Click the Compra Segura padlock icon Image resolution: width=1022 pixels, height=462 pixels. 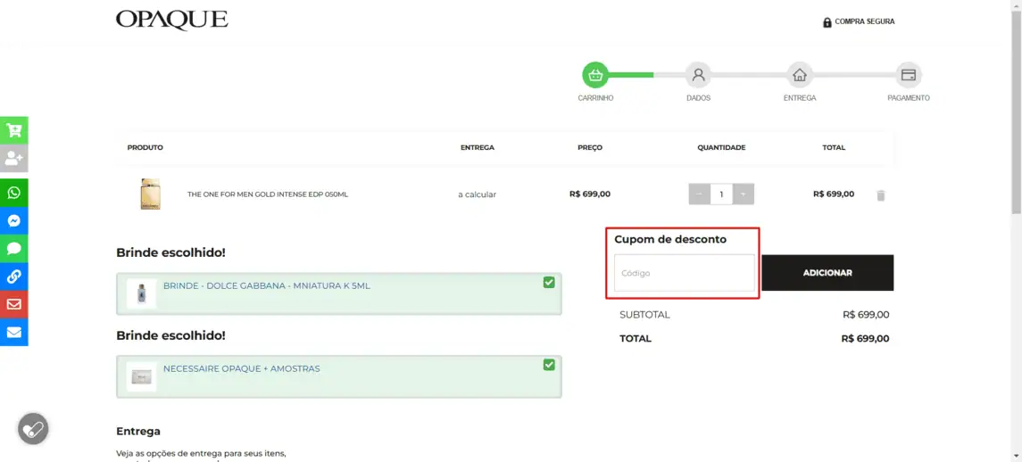tap(827, 22)
